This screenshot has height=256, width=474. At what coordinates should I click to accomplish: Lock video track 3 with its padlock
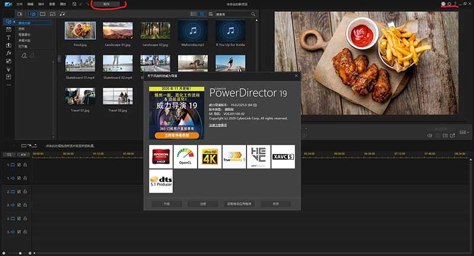pyautogui.click(x=25, y=218)
